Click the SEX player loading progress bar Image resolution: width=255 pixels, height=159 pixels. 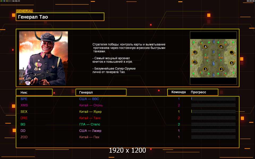[213, 112]
